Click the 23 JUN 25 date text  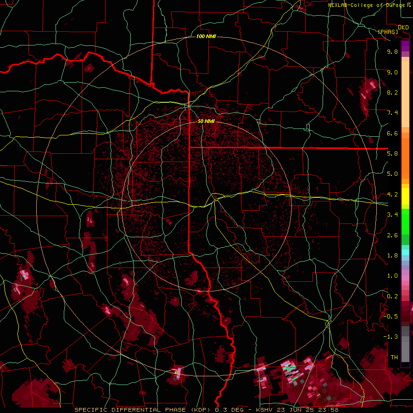point(295,410)
